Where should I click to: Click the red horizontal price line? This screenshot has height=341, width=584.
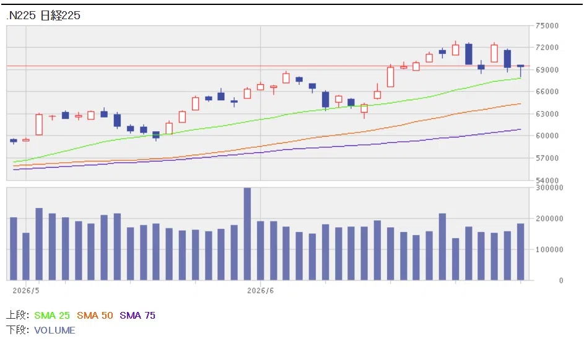[x=268, y=66]
